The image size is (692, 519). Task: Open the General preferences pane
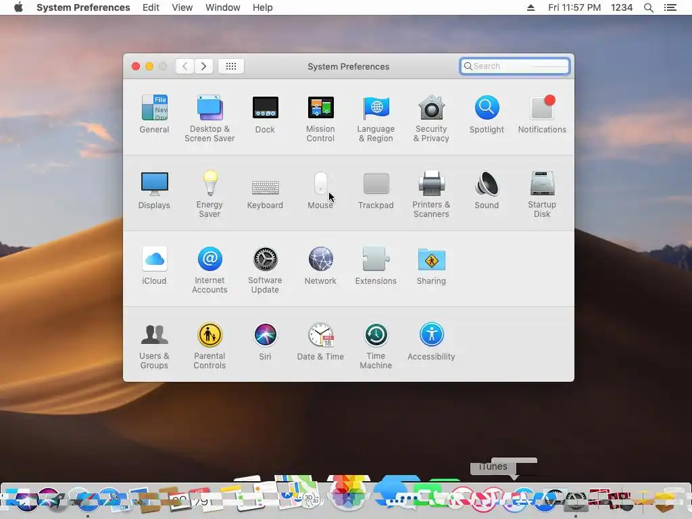pos(154,114)
